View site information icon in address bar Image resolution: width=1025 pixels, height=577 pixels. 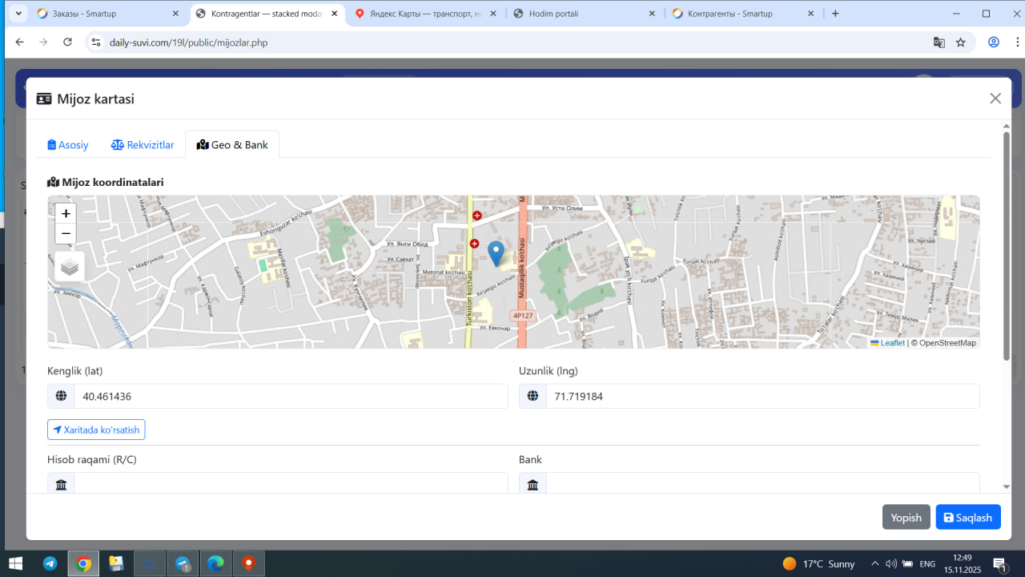coord(95,42)
